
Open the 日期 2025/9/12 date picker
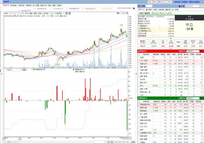click(x=192, y=6)
